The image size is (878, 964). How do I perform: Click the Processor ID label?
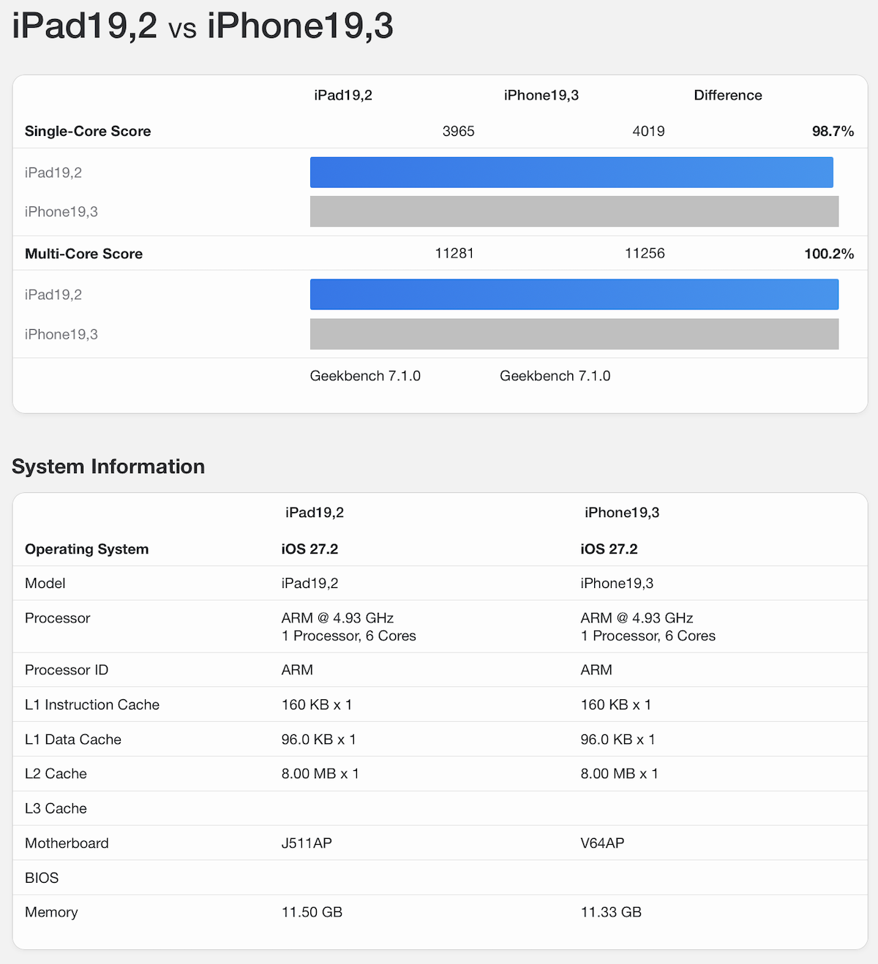67,670
